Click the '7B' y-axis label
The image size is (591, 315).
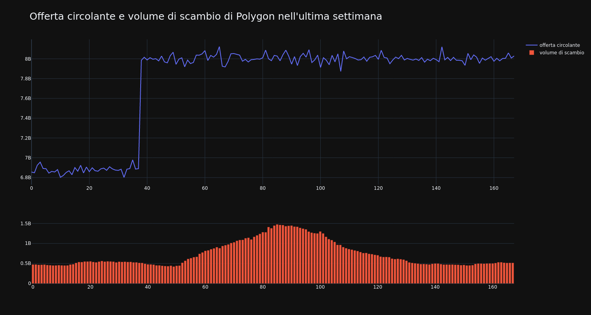pos(28,158)
